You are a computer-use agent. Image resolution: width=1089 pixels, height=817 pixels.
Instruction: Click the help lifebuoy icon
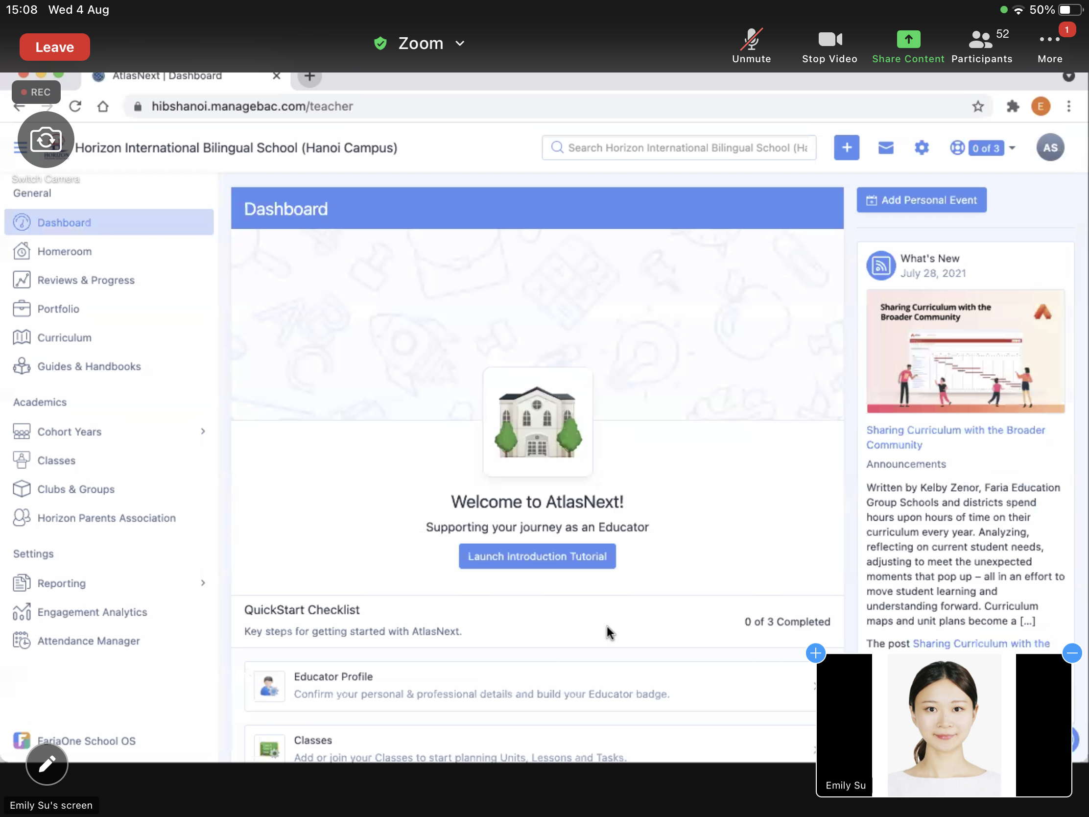(957, 148)
